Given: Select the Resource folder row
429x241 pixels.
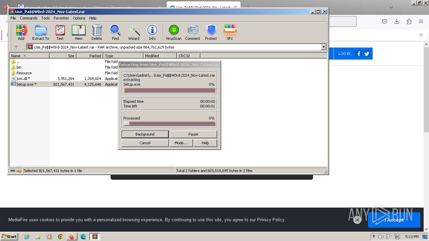Looking at the screenshot, I should click(x=64, y=73).
